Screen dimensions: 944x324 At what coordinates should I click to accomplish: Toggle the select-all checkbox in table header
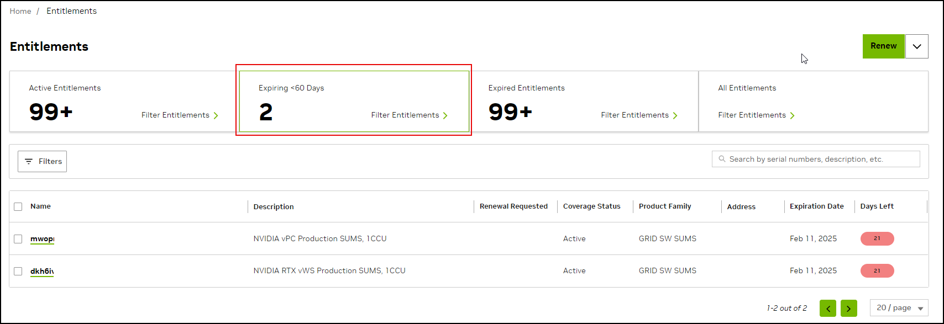[18, 206]
